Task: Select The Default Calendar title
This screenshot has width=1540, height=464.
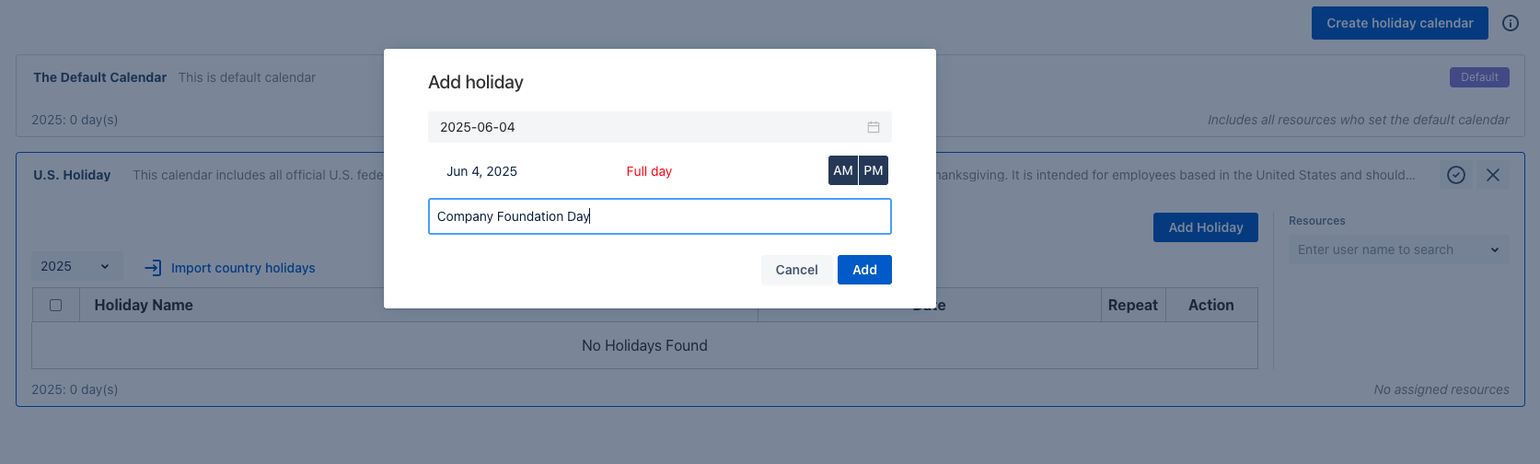Action: point(99,77)
